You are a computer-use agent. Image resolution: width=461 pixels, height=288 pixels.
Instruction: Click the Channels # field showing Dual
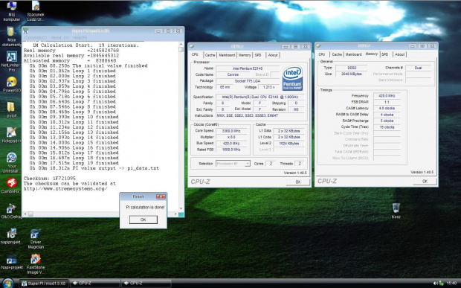click(418, 68)
